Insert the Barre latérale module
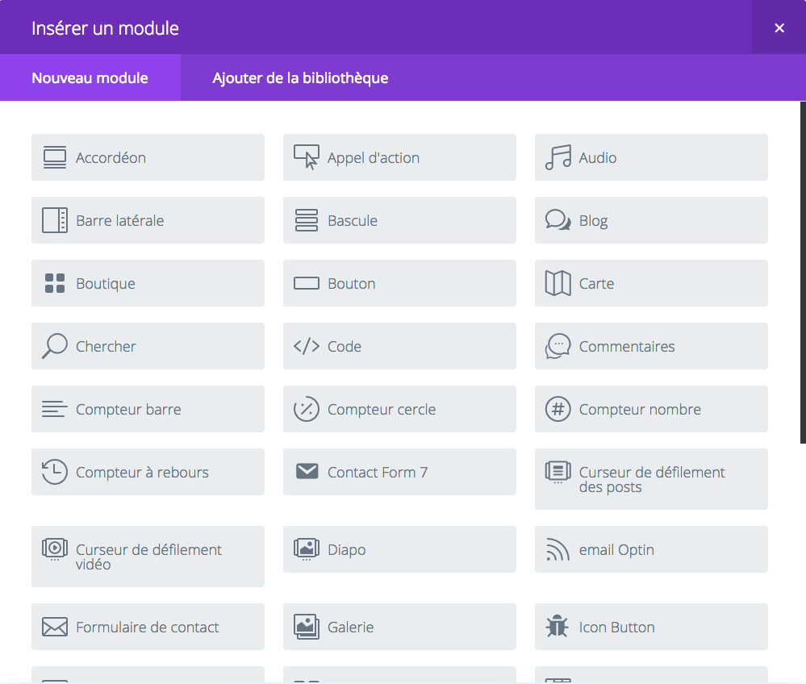Screen dimensions: 806x684 pos(148,220)
